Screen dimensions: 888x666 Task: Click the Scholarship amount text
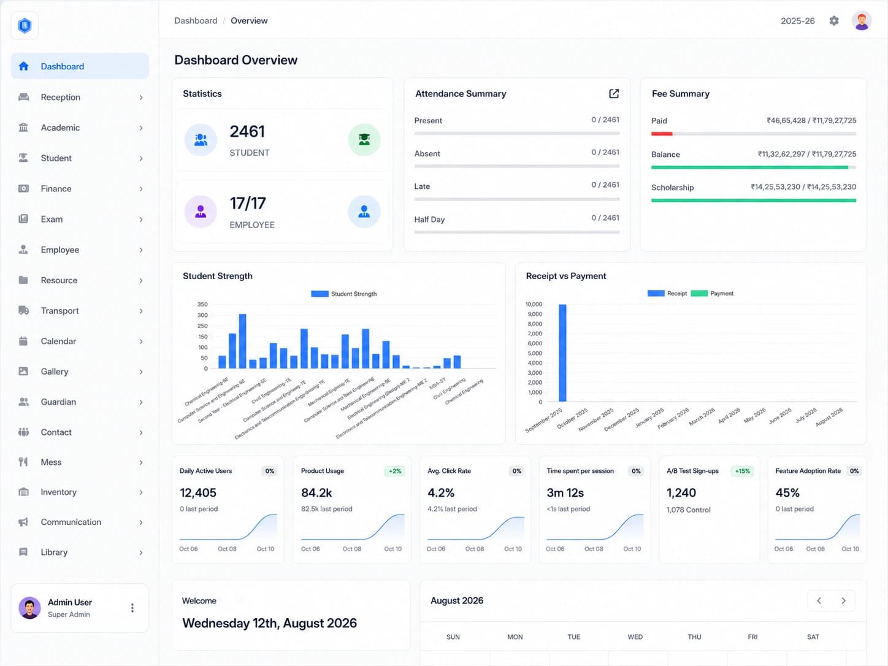pos(803,187)
